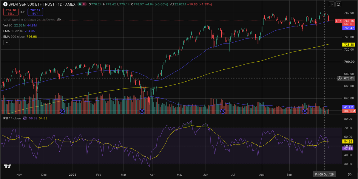Screen dimensions: 358x179
Task: Click the blue 765.47 EMA price tag
Action: pos(348,28)
